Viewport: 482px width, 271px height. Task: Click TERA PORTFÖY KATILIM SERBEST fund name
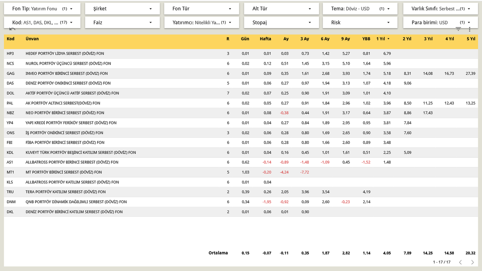[66, 192]
